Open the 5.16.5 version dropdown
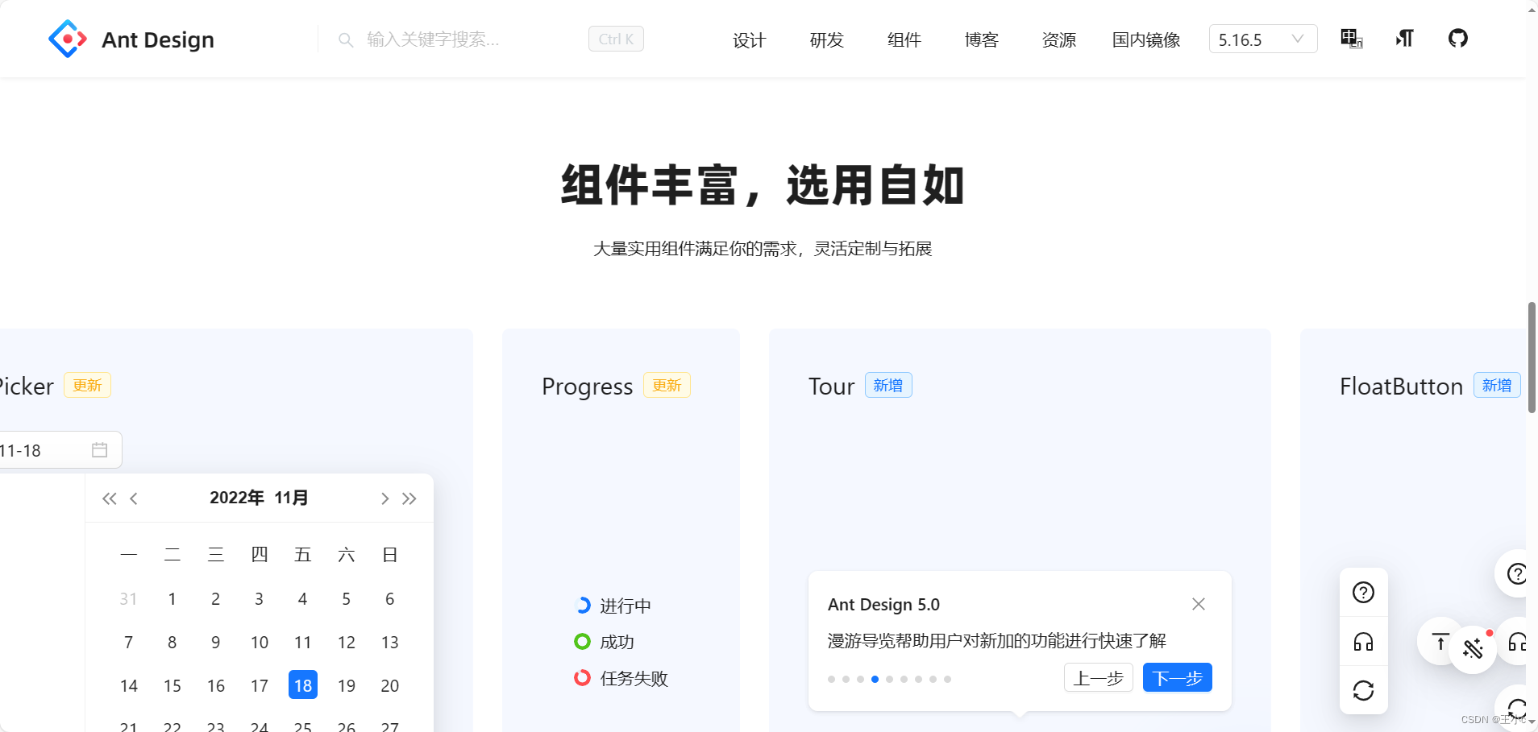Viewport: 1538px width, 732px height. pos(1263,39)
